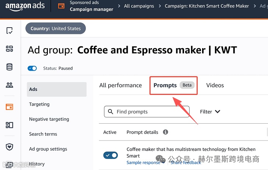Click the Prompt details info icon
Screen dimensions: 268x170
(165, 132)
